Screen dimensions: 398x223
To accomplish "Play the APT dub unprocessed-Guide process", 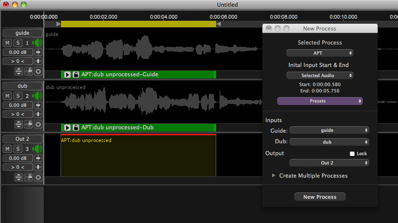I will pos(67,75).
